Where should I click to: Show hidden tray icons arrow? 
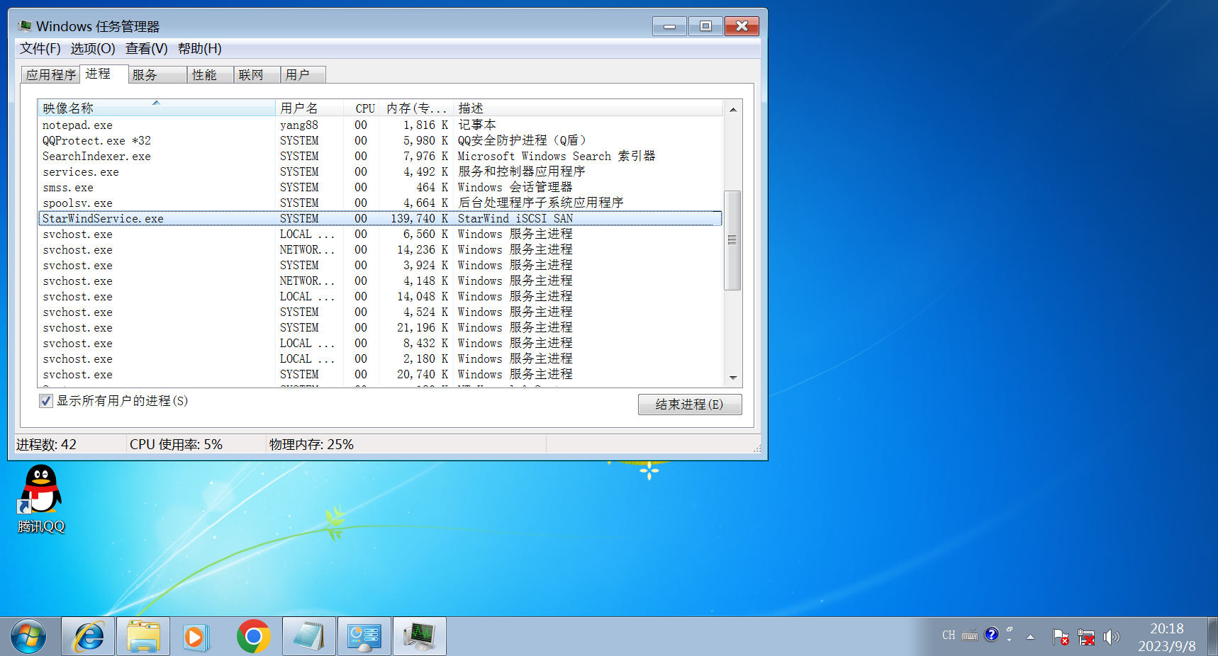pos(1030,637)
